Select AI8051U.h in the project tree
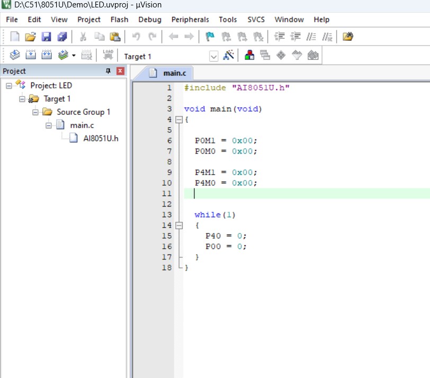The height and width of the screenshot is (378, 430). [101, 138]
